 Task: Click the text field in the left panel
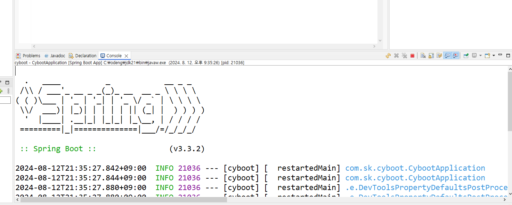(x=5, y=100)
